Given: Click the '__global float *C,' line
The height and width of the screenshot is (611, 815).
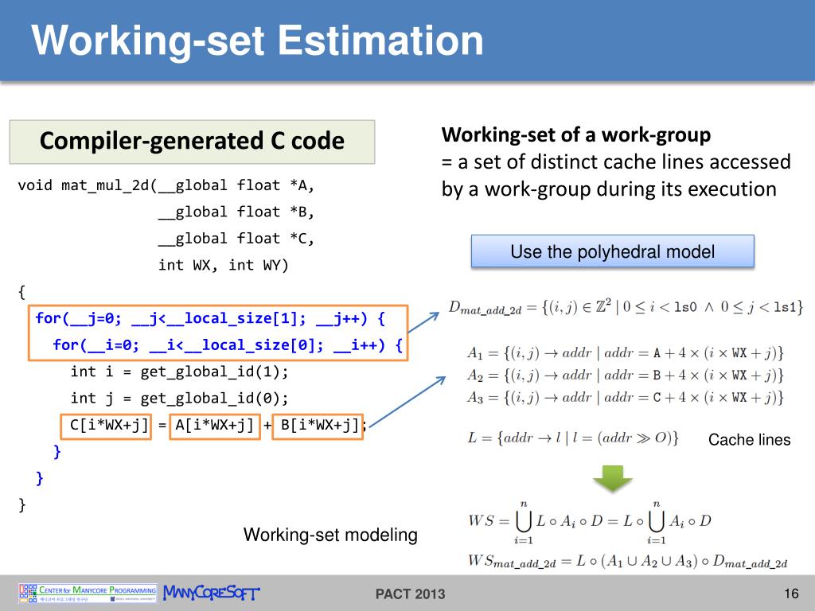Looking at the screenshot, I should [x=236, y=239].
